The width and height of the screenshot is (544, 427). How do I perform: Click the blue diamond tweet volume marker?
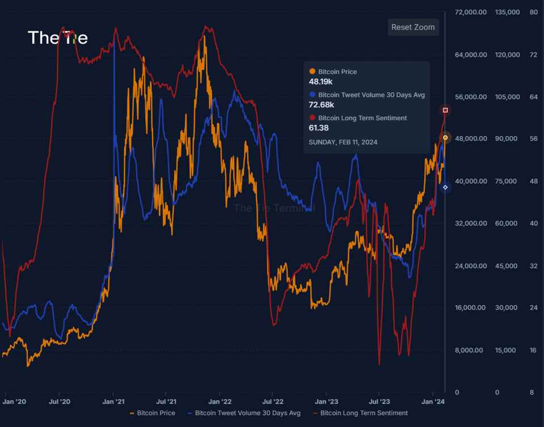pyautogui.click(x=445, y=187)
